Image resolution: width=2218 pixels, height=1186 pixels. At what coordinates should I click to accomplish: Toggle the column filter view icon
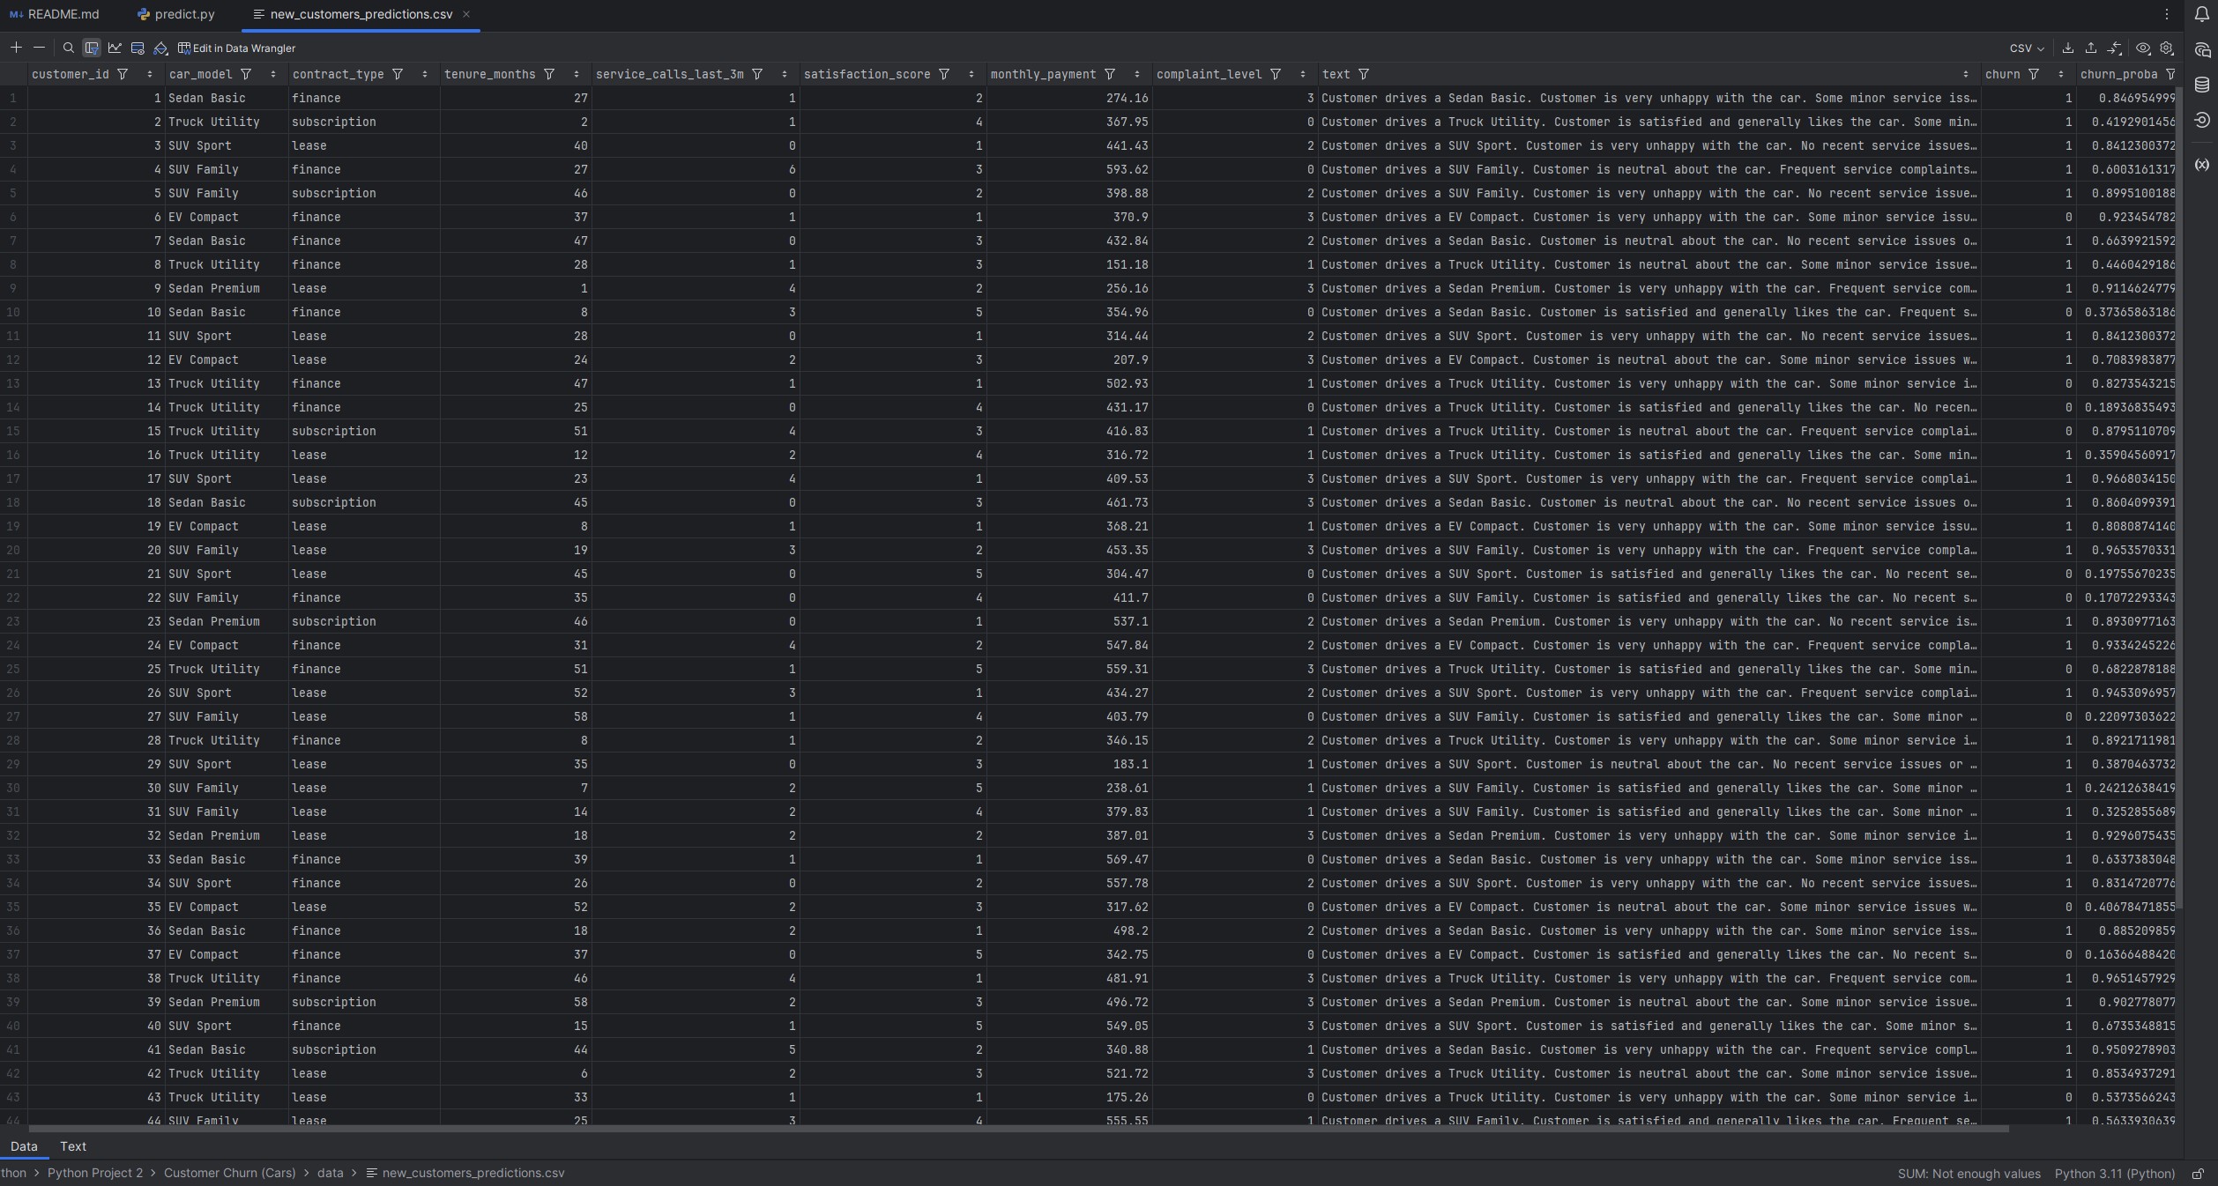point(92,48)
